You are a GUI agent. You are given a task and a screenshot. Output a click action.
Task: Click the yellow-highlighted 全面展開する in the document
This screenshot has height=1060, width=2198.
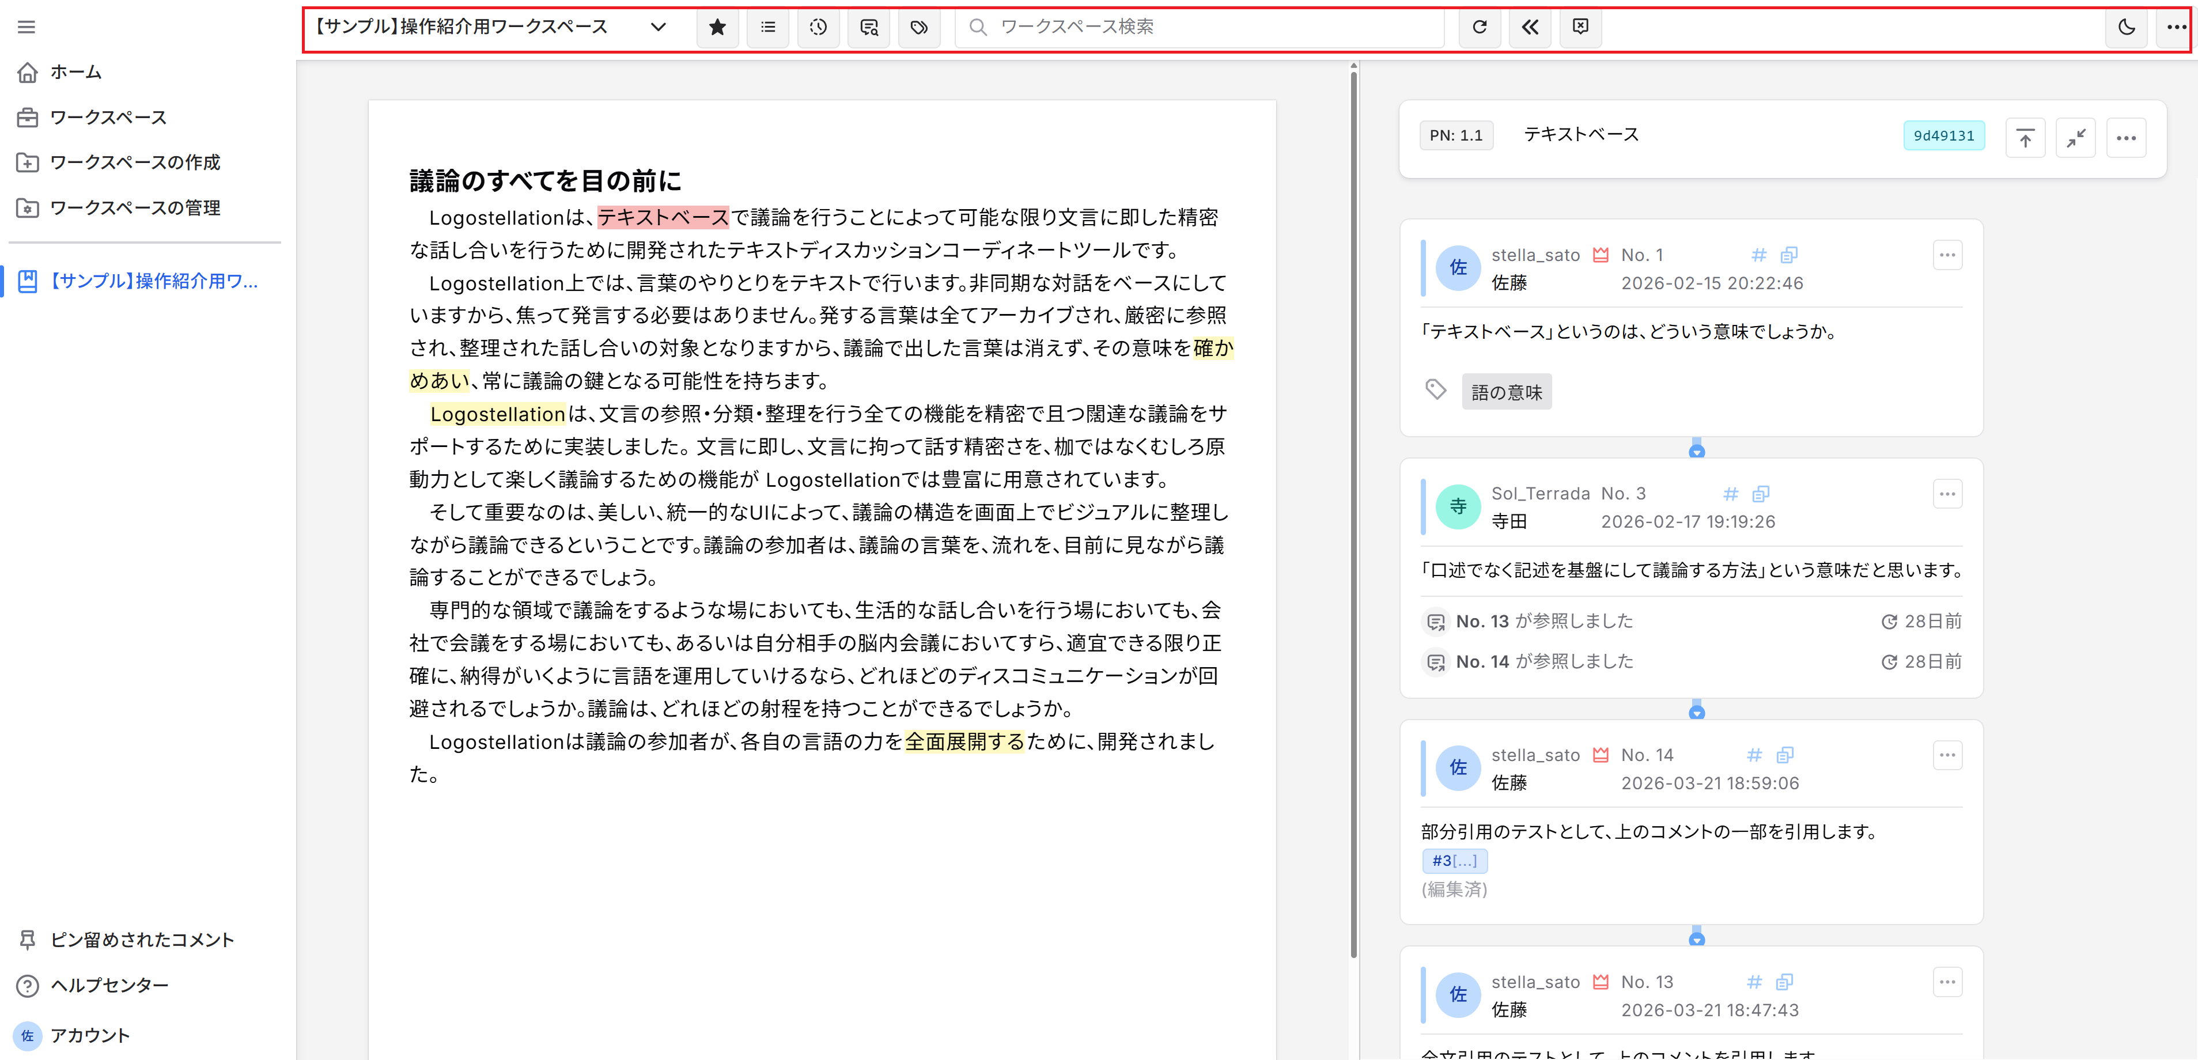(964, 741)
